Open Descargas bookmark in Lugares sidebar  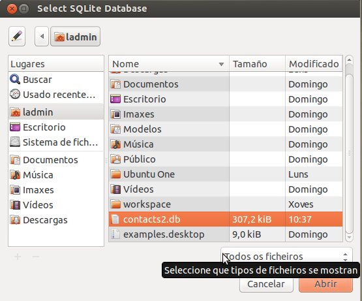pos(56,220)
